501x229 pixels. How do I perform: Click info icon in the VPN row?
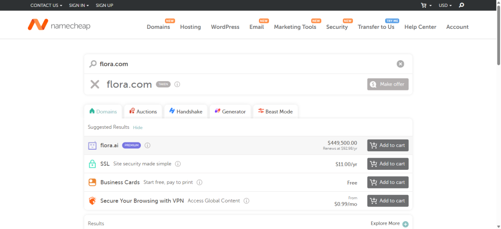pyautogui.click(x=247, y=201)
